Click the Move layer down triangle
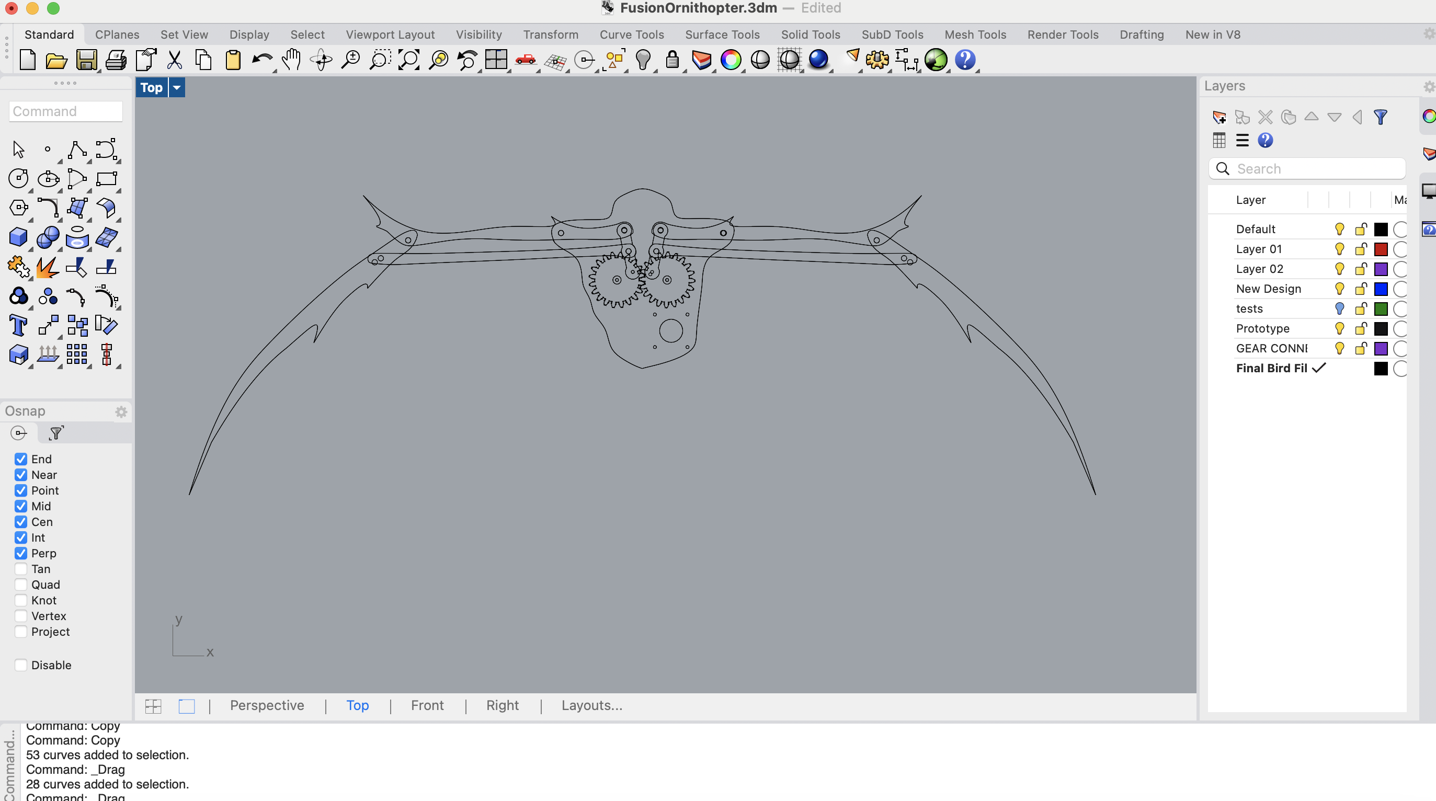 click(1335, 118)
